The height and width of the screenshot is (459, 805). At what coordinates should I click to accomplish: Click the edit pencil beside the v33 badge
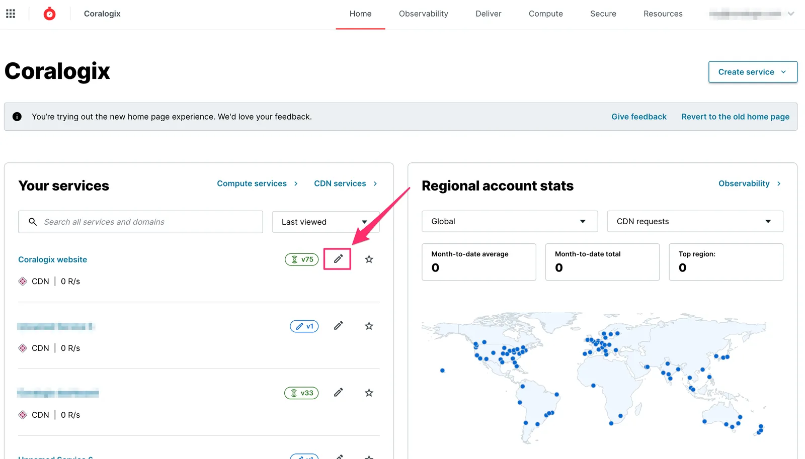[x=338, y=393]
